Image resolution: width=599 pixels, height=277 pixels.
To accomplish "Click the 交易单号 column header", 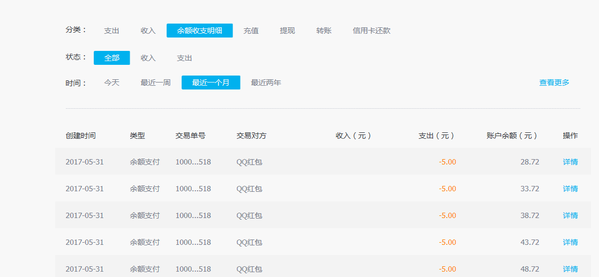I will click(x=191, y=136).
